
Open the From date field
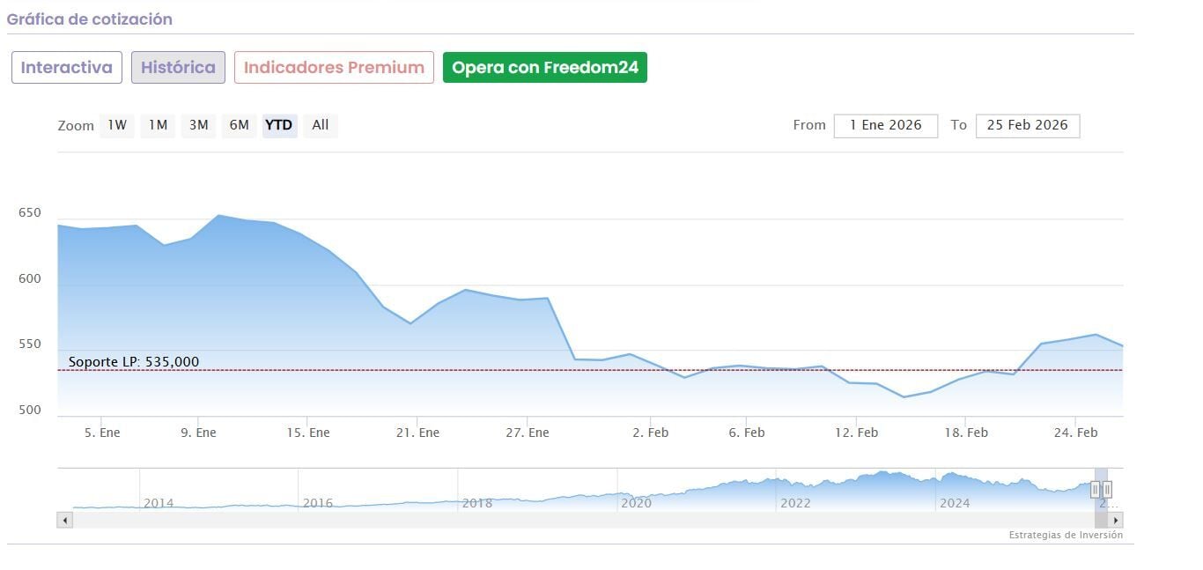tap(885, 125)
